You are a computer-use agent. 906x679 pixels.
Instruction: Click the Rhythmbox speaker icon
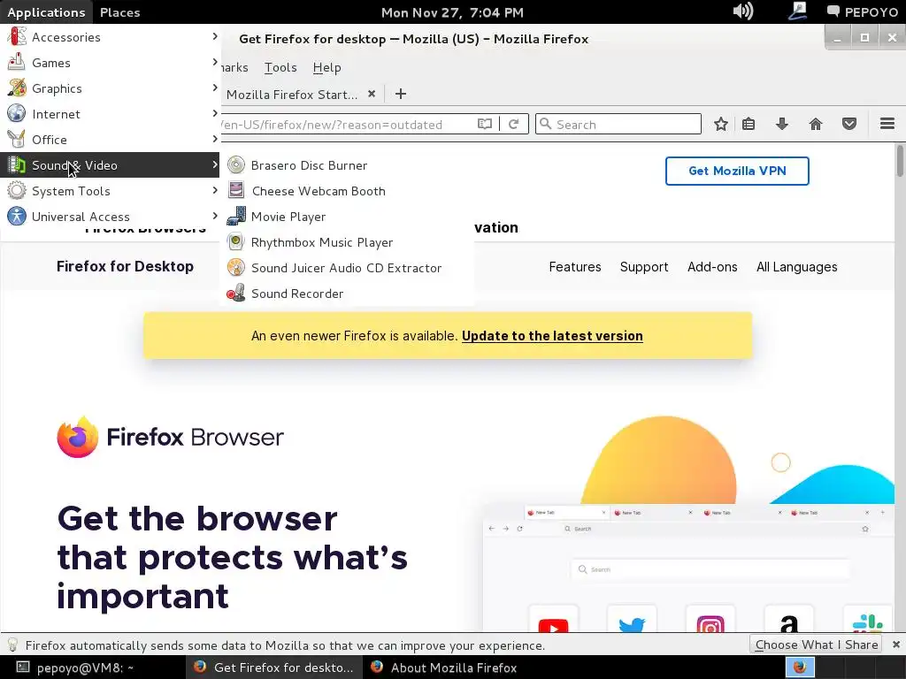[235, 242]
